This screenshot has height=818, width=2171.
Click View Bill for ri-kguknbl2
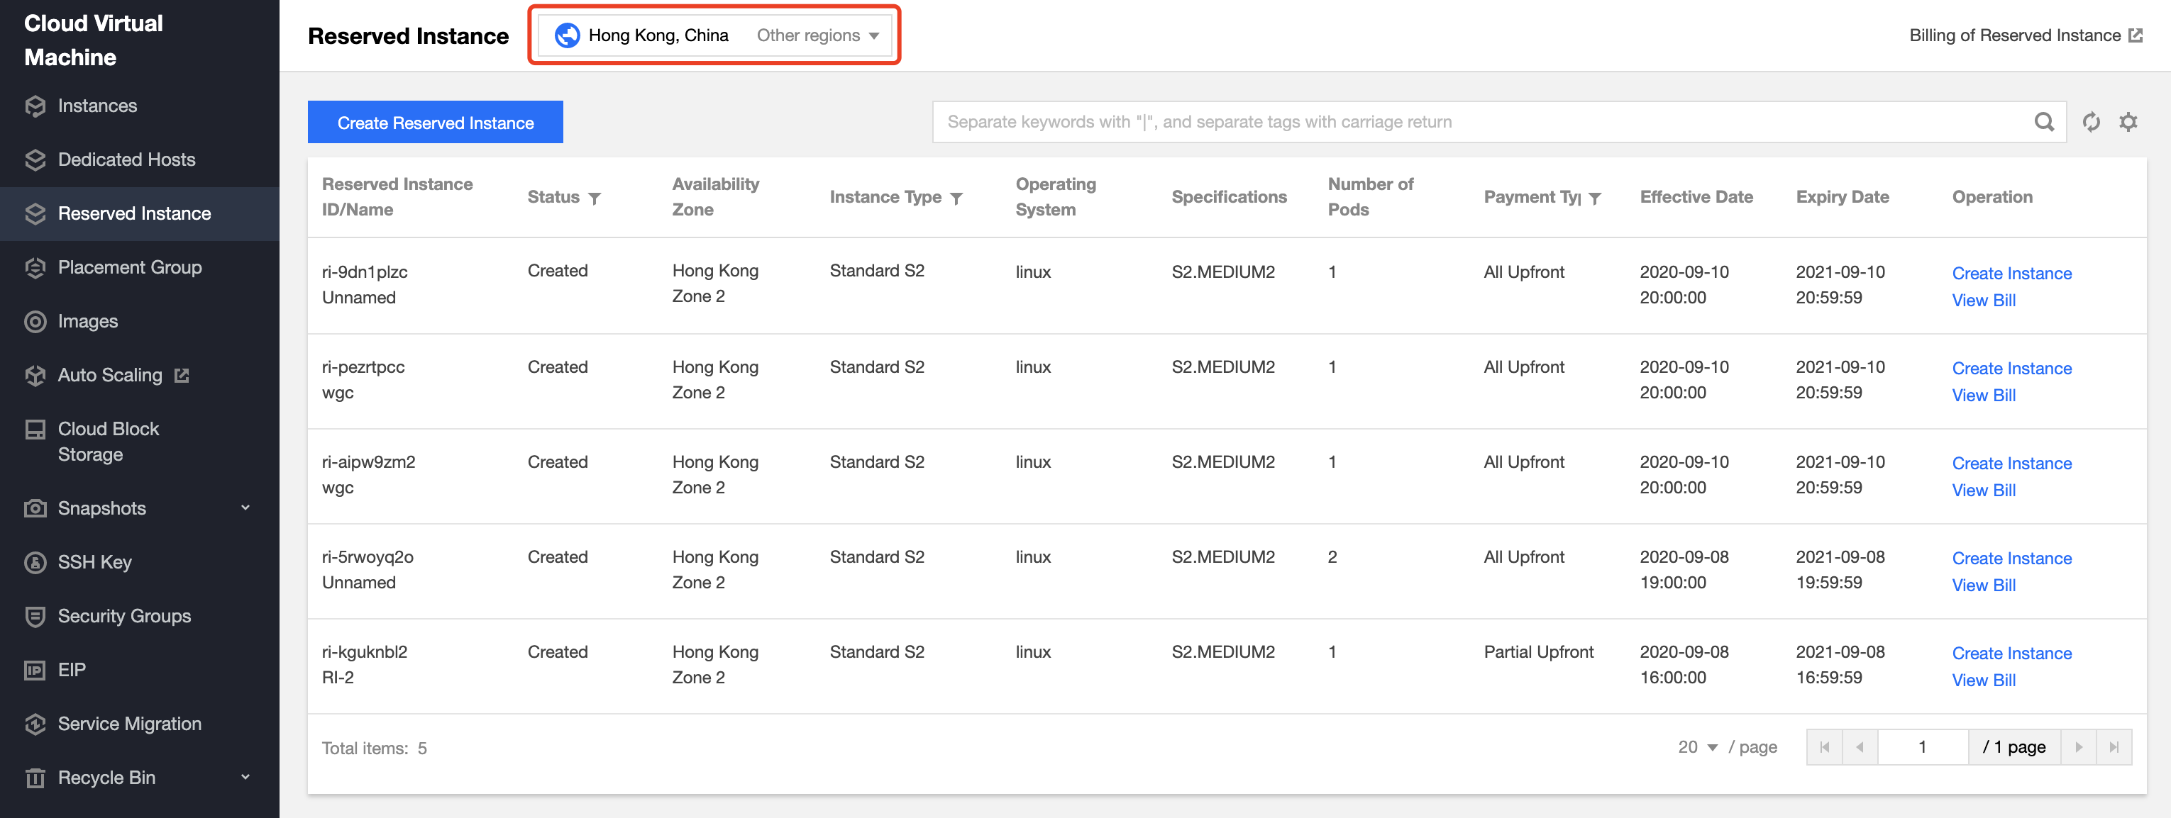pyautogui.click(x=1983, y=680)
